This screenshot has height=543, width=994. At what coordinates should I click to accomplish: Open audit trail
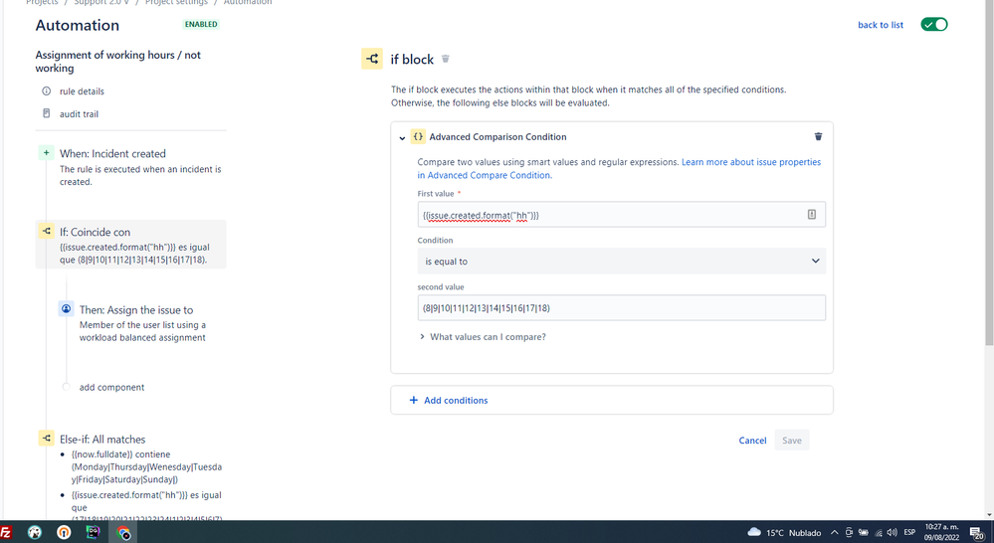pyautogui.click(x=79, y=114)
